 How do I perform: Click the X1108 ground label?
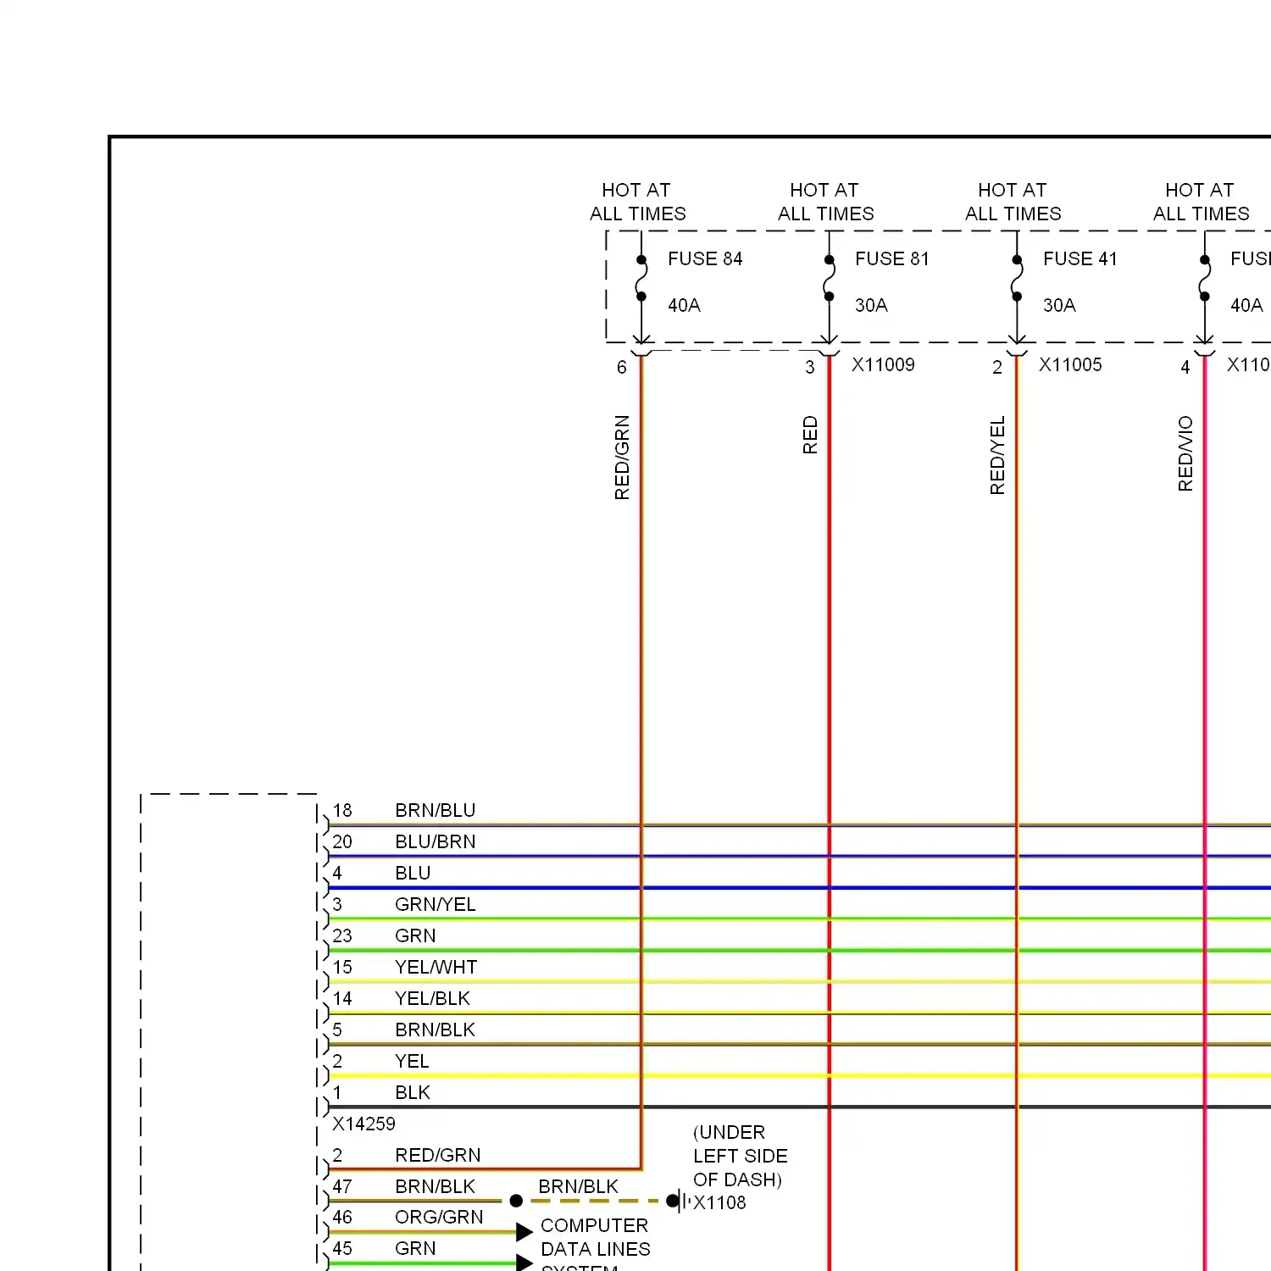(719, 1203)
